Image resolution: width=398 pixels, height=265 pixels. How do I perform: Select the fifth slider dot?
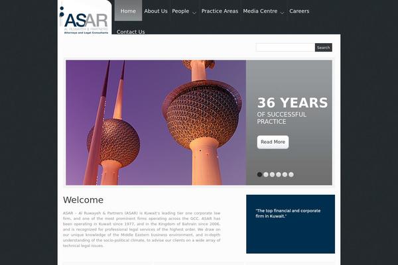coord(285,174)
